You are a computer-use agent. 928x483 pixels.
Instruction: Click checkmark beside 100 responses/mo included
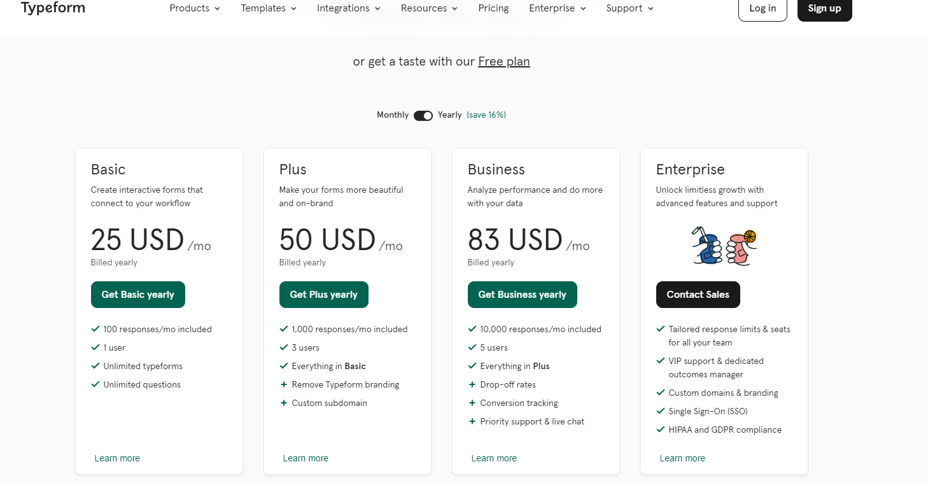coord(95,329)
